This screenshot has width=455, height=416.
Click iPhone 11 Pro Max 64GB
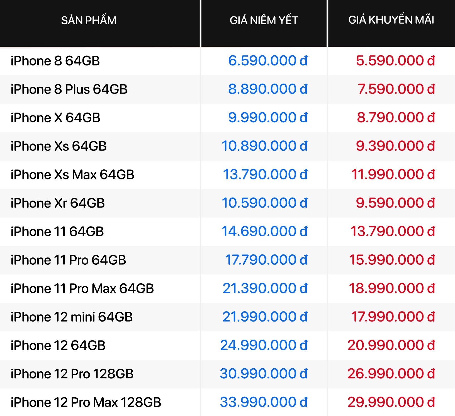(x=82, y=288)
